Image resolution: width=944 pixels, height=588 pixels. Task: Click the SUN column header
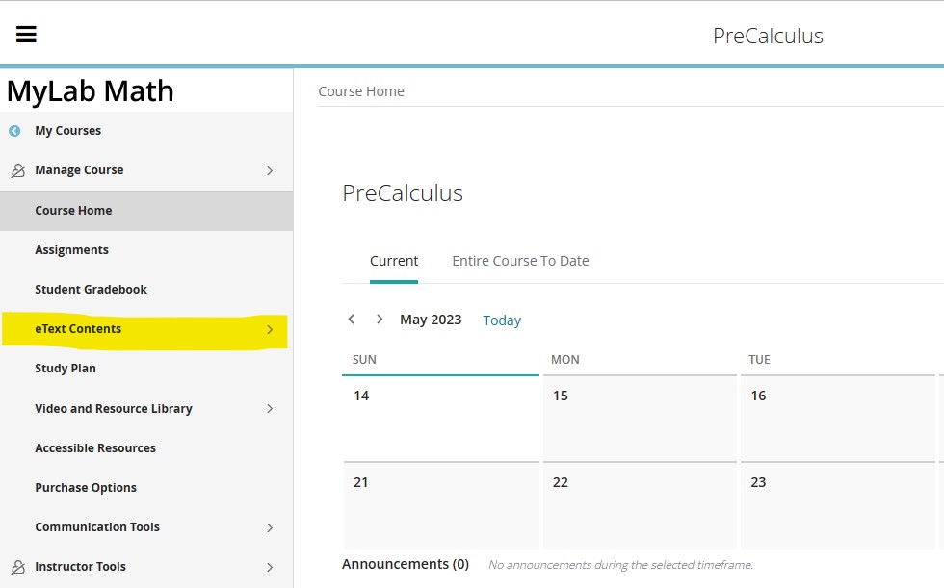tap(364, 360)
